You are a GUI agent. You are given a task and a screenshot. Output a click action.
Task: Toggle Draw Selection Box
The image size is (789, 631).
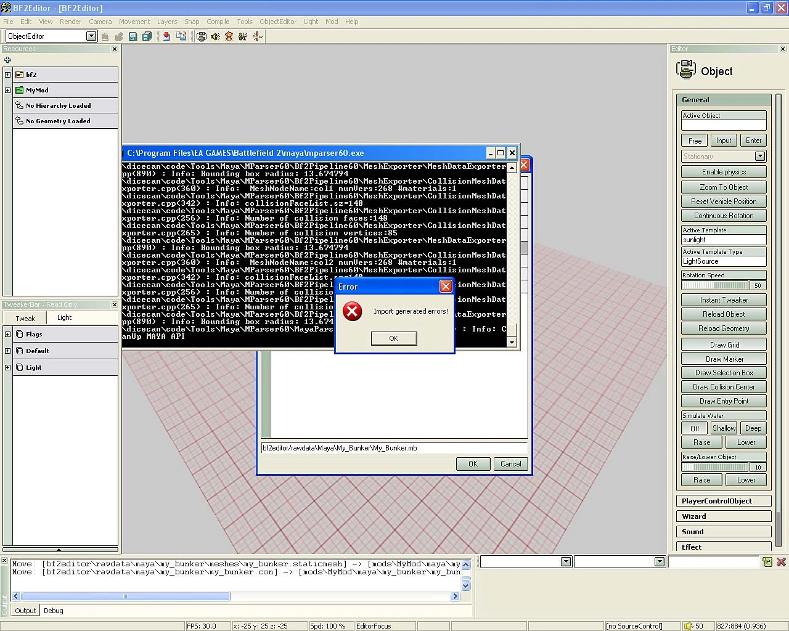(x=724, y=373)
